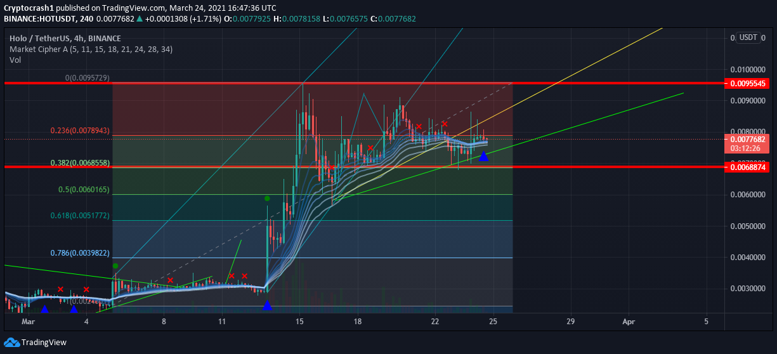Click the red 0.0095545 price label

point(748,83)
